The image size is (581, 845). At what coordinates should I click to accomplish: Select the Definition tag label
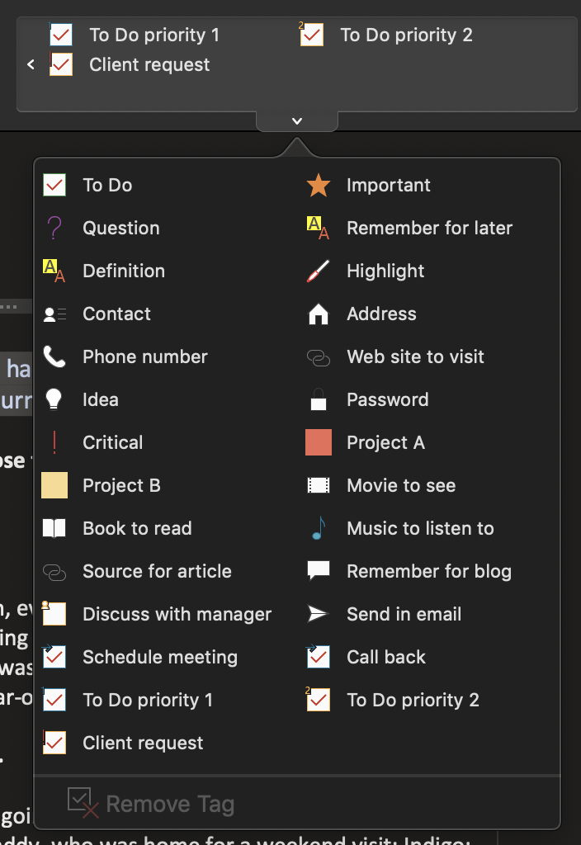point(124,271)
